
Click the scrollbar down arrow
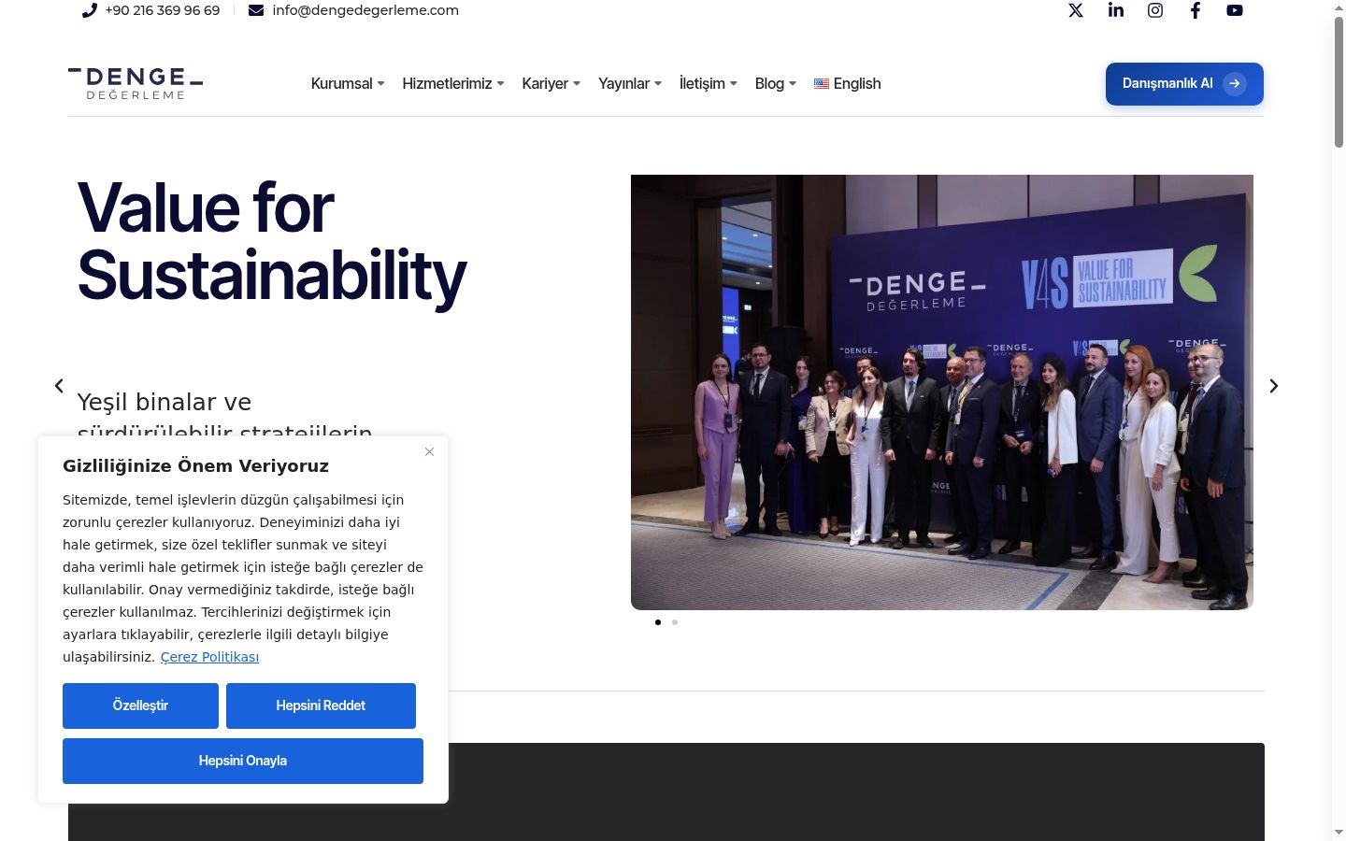coord(1339,832)
